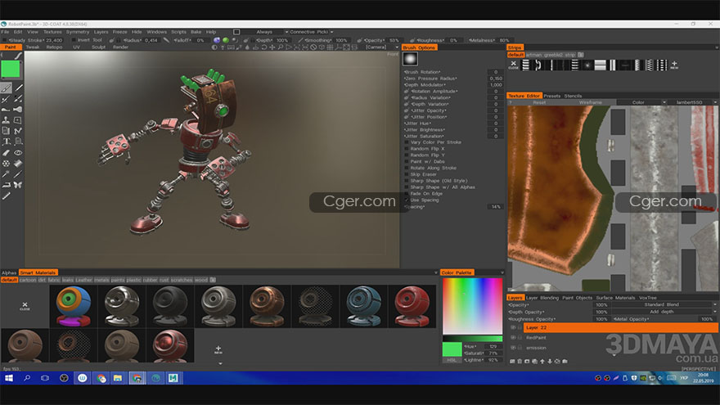Toggle visibility of RedPaint layer
The image size is (720, 405).
coord(513,337)
